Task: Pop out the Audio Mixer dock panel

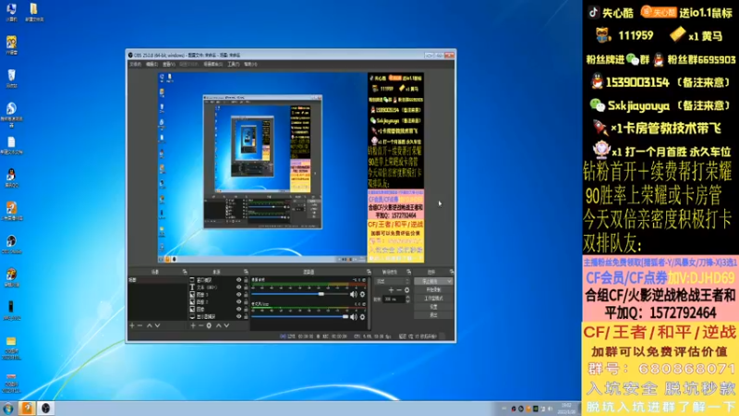Action: point(369,272)
